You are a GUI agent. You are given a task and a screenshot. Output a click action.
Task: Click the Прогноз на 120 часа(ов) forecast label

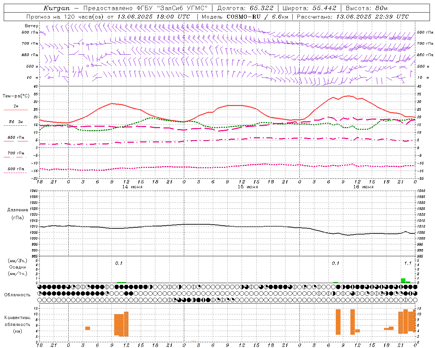point(66,17)
